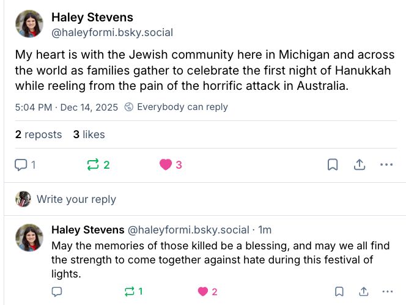
Task: Repost the reply about festival of lights
Action: [x=129, y=292]
